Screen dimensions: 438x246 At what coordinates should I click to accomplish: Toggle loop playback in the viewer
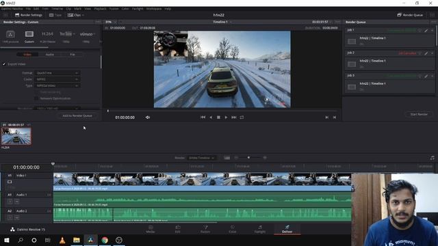pyautogui.click(x=242, y=118)
